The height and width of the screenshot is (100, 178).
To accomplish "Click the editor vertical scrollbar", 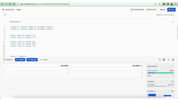I will (177, 32).
